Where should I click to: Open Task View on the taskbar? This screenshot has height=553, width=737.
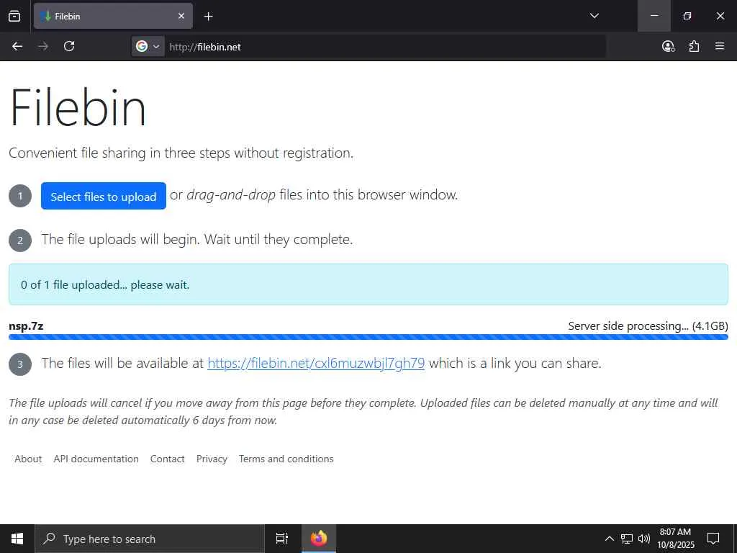[282, 539]
